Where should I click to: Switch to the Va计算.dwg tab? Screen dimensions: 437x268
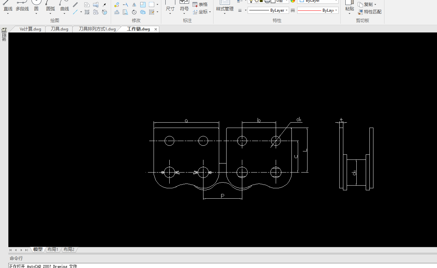[x=30, y=29]
